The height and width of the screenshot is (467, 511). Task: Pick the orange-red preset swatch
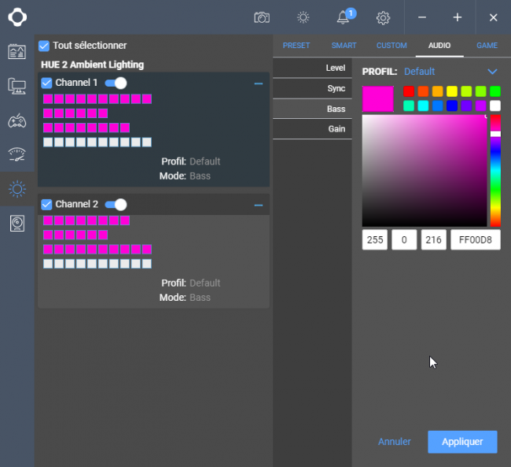point(423,91)
